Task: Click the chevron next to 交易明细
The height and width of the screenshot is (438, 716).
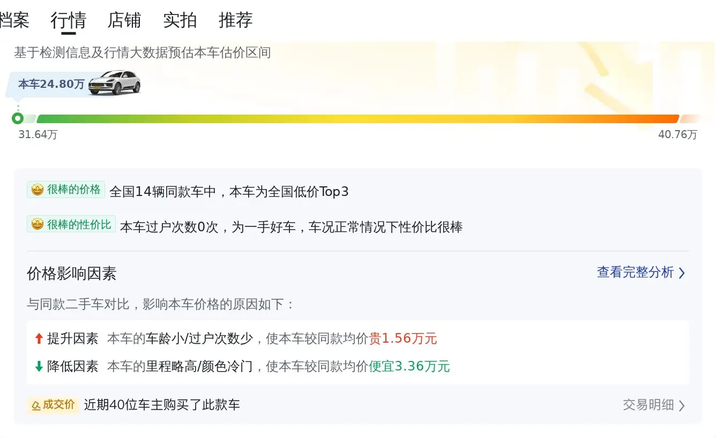Action: click(682, 405)
